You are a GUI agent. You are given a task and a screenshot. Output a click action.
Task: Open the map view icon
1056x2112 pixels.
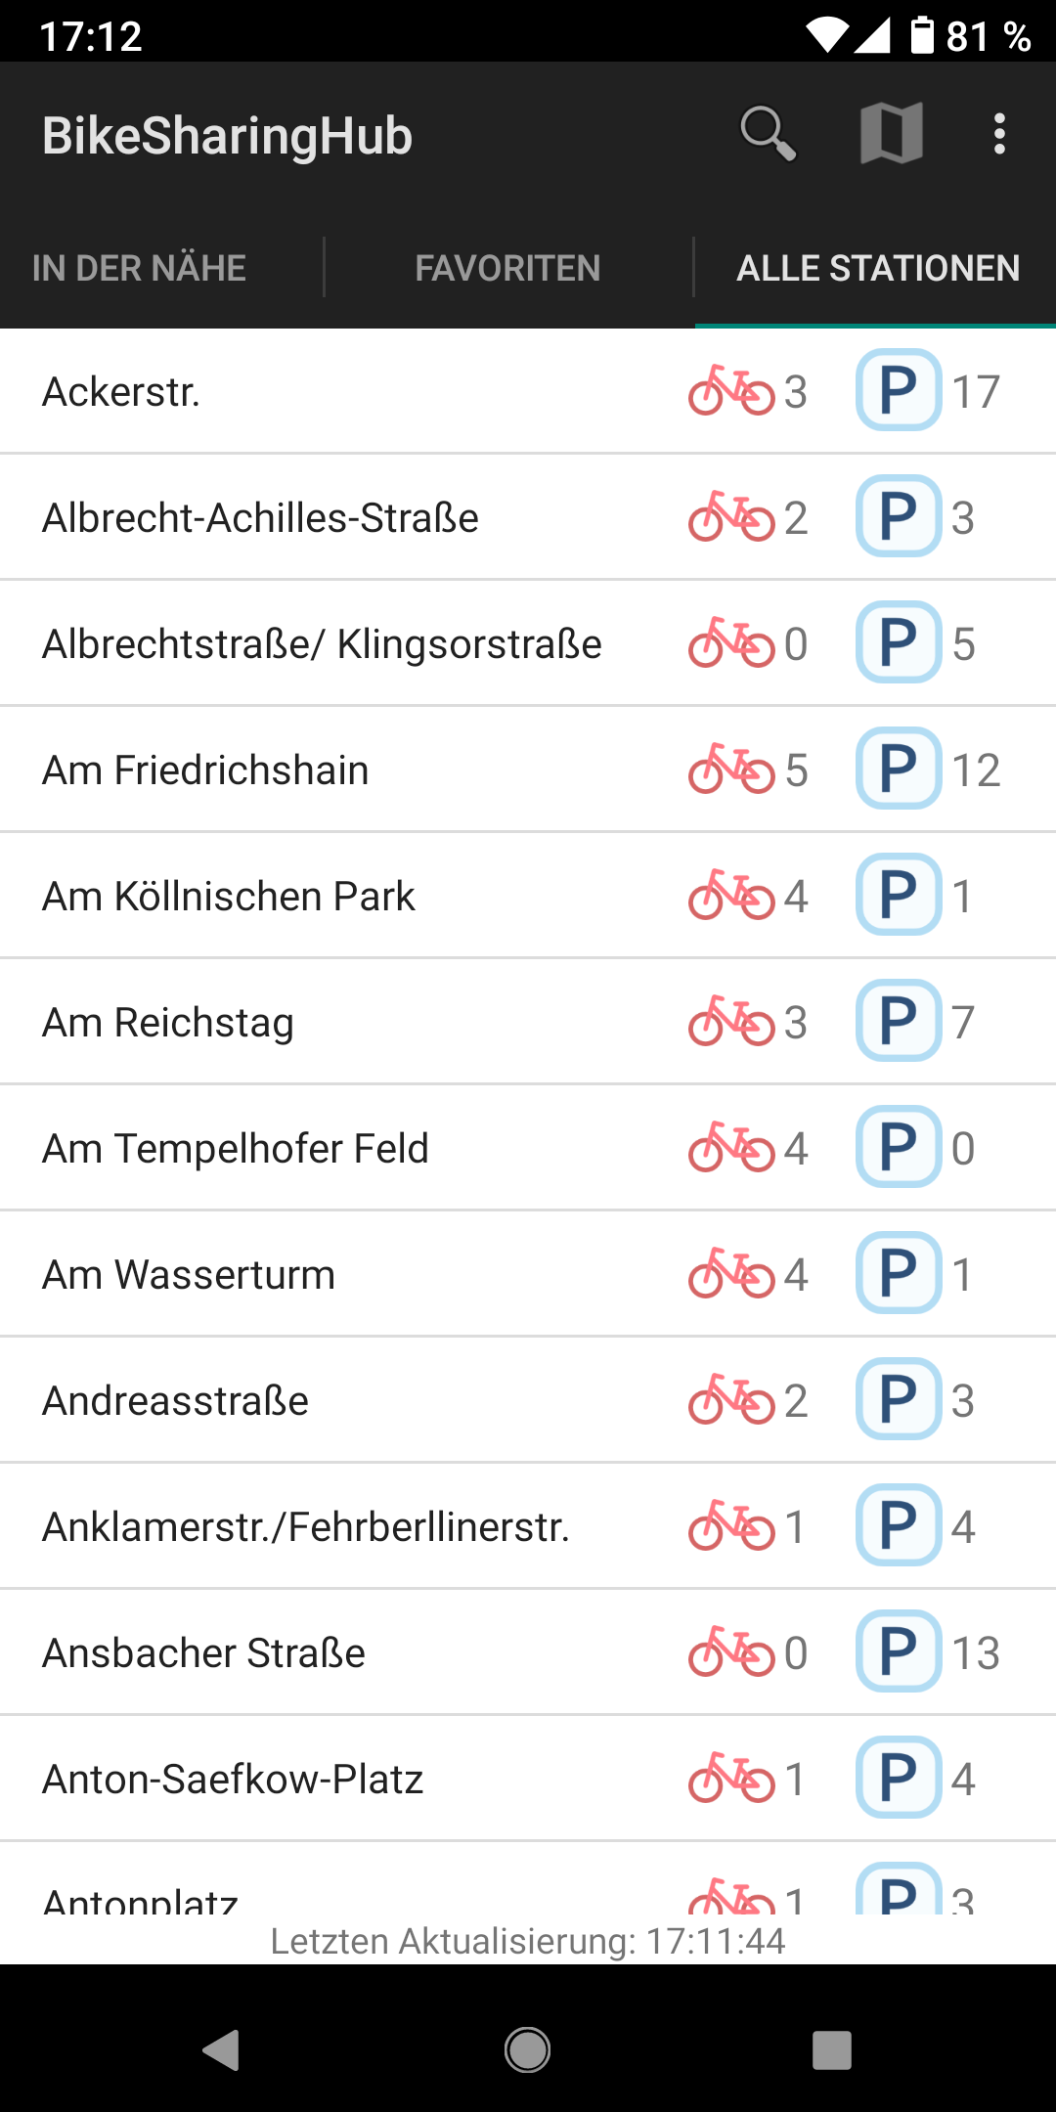pos(891,134)
